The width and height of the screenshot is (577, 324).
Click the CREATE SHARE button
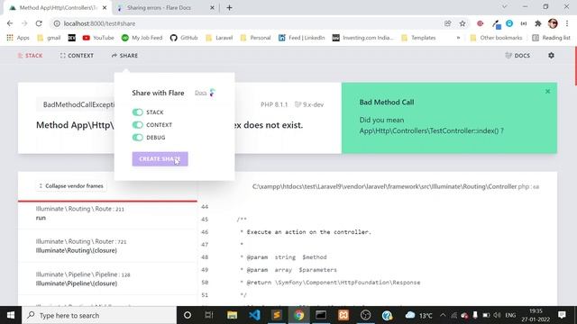(160, 159)
